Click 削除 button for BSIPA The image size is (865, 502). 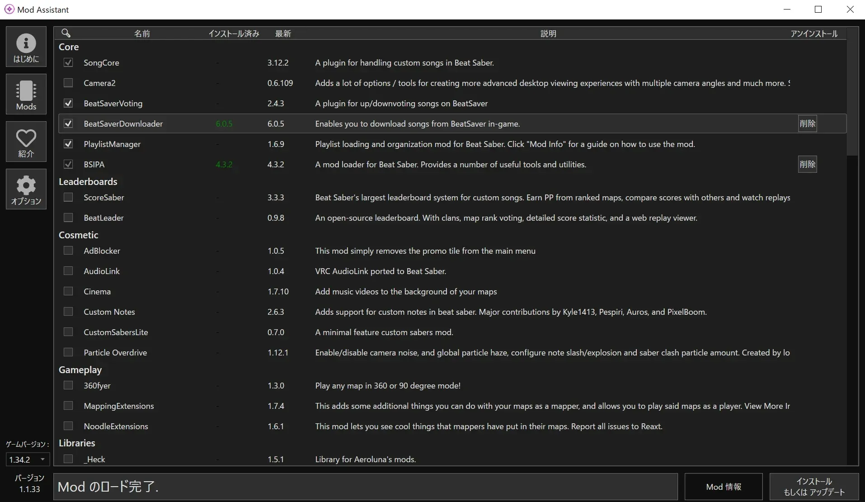coord(807,164)
